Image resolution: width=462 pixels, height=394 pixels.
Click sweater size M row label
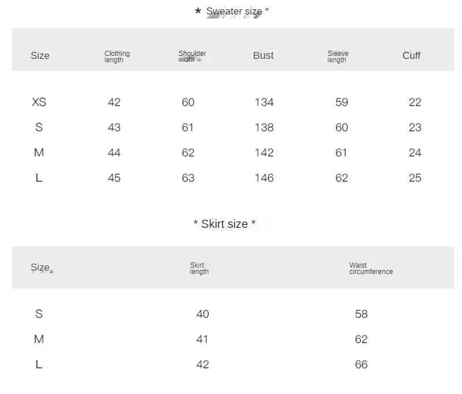pyautogui.click(x=39, y=152)
